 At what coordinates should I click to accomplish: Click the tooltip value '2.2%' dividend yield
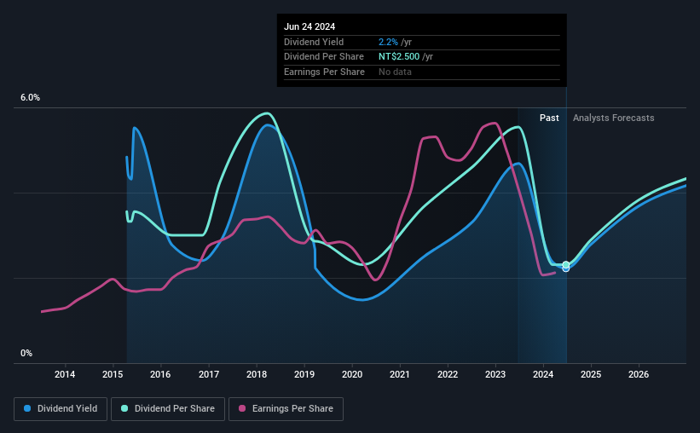pos(388,42)
